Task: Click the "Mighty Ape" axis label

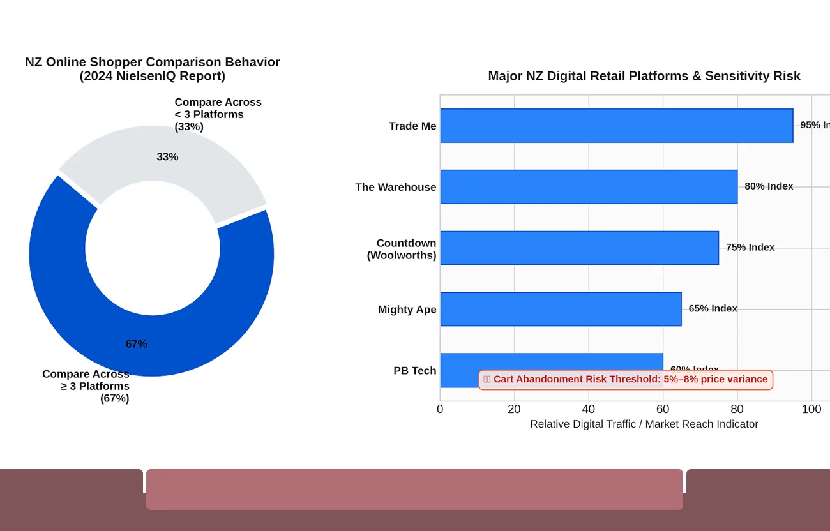Action: tap(407, 310)
